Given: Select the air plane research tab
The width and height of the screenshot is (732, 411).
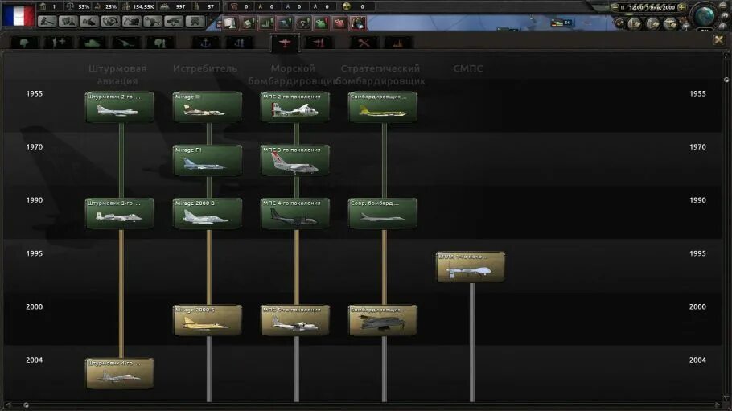Looking at the screenshot, I should [x=285, y=43].
